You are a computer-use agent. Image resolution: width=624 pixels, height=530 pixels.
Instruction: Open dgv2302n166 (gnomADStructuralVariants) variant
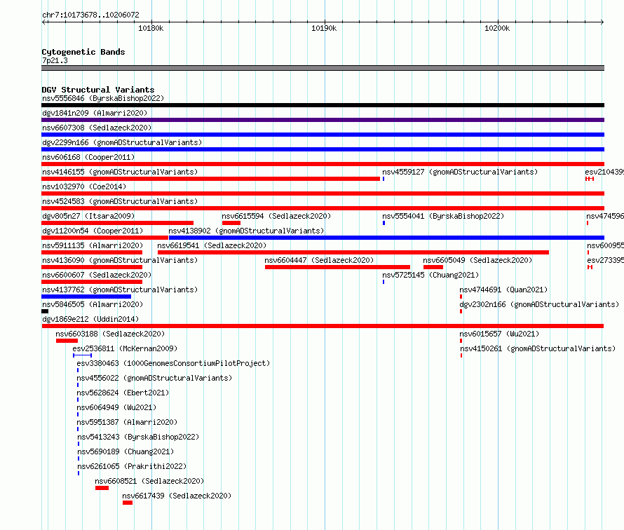coord(540,304)
